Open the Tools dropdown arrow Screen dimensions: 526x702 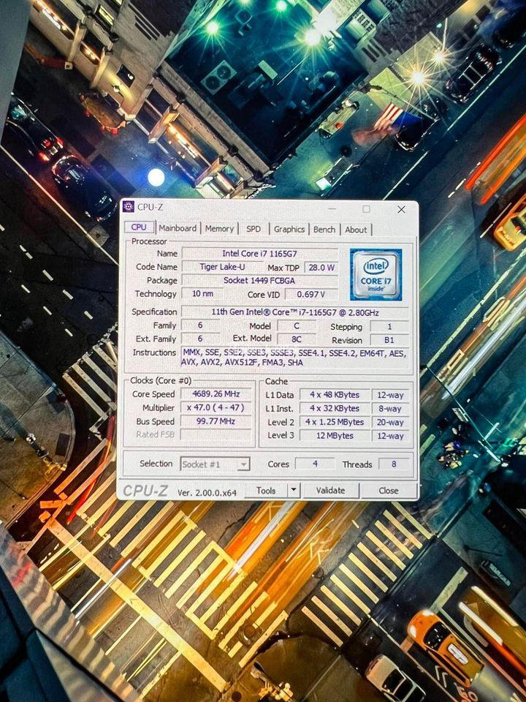tap(294, 490)
